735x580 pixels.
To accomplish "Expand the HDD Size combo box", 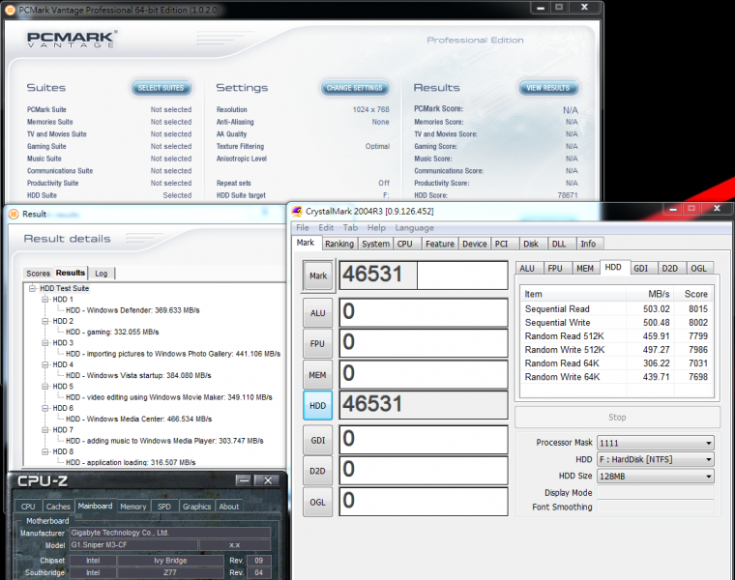I will (x=709, y=476).
